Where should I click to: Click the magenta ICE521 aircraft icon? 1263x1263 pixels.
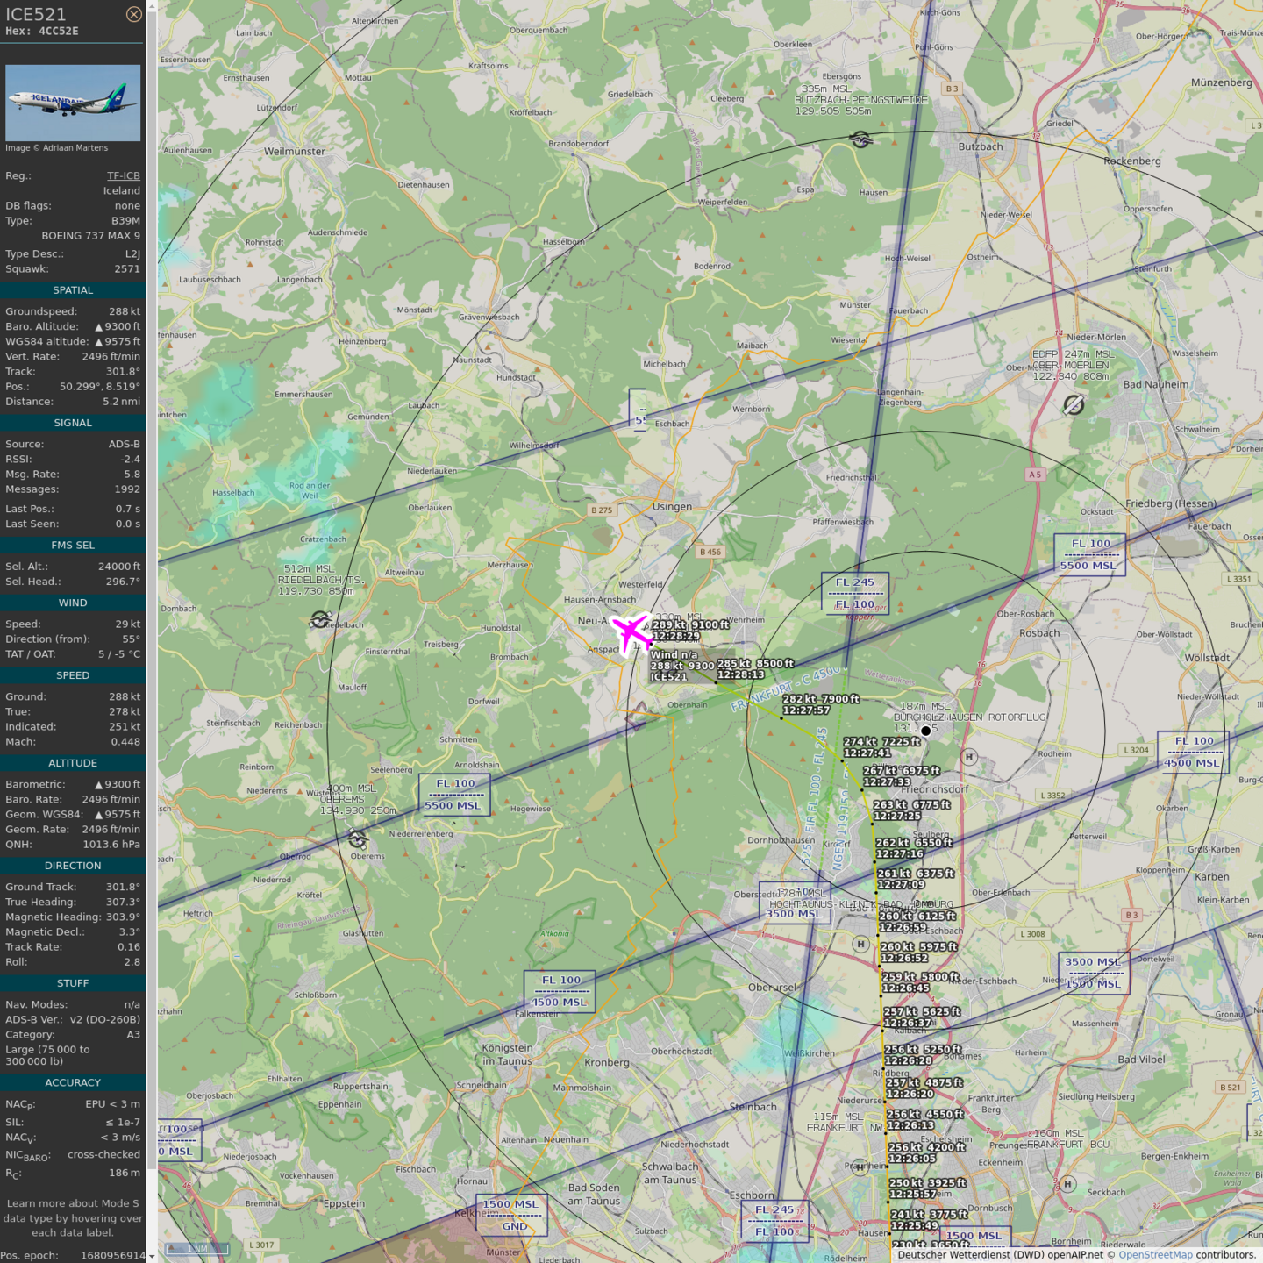(x=631, y=632)
